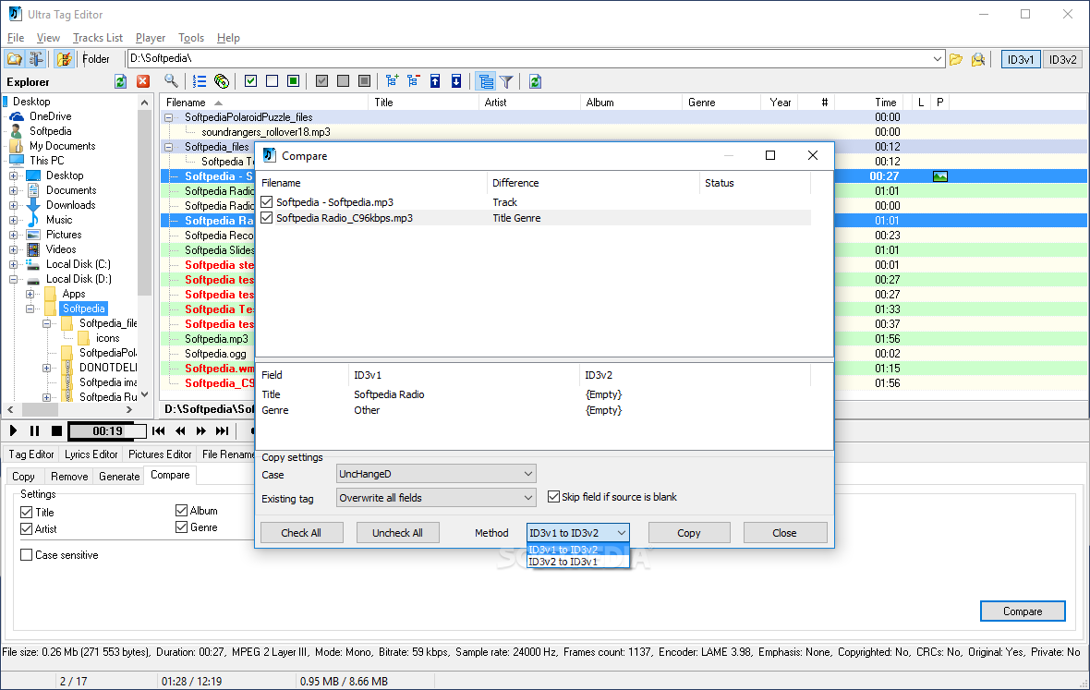Click the Compare button at bottom right

pos(1023,611)
